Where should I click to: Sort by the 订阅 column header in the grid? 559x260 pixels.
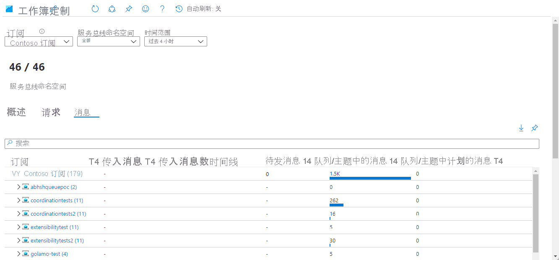(20, 162)
